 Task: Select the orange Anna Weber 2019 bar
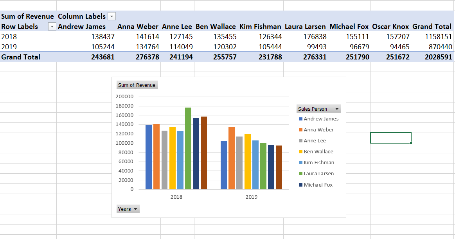[232, 158]
